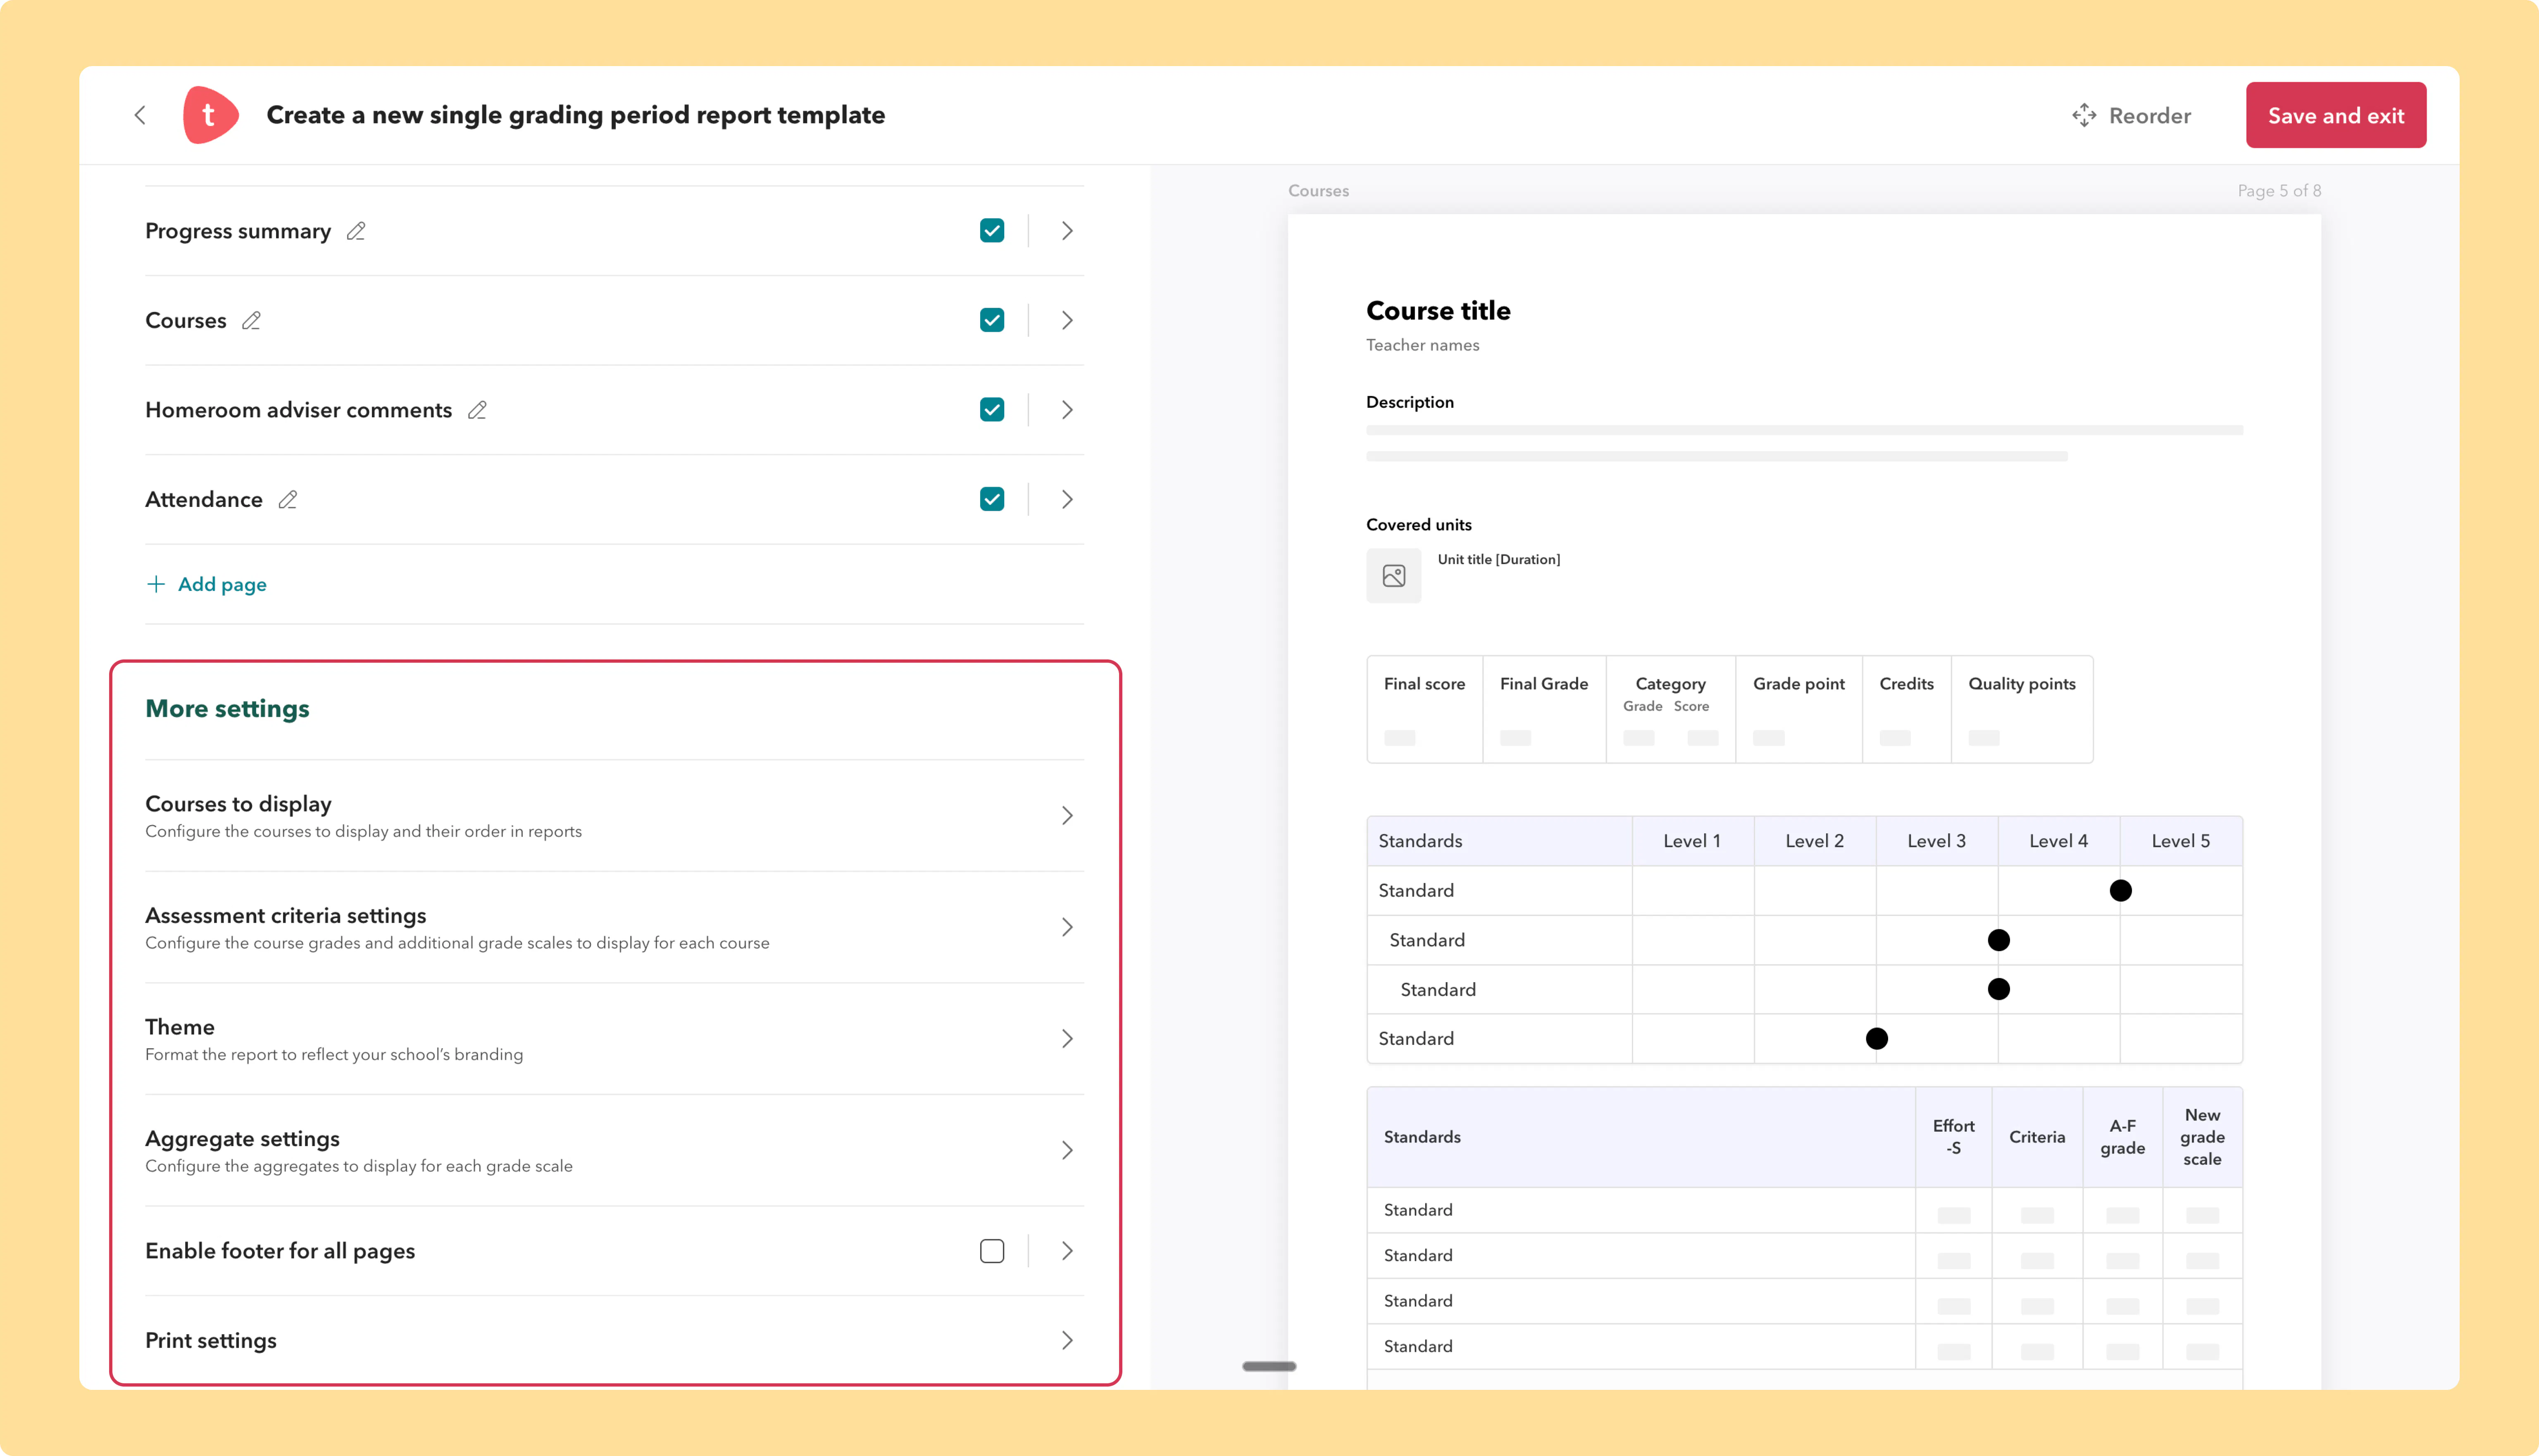The height and width of the screenshot is (1456, 2539).
Task: Rename Homeroom adviser comments with pencil icon
Action: click(477, 410)
